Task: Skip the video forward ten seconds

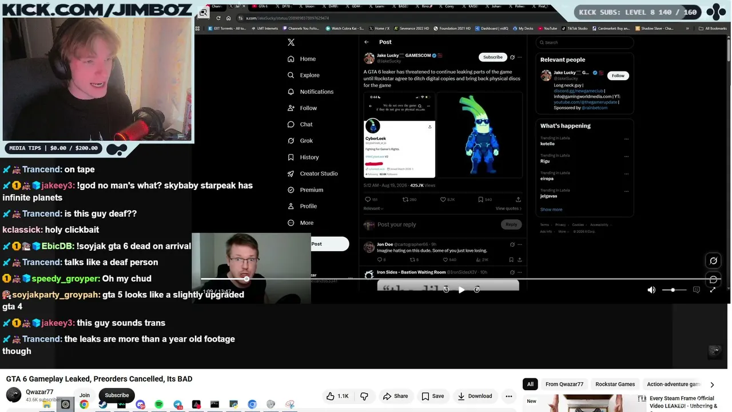Action: click(477, 290)
